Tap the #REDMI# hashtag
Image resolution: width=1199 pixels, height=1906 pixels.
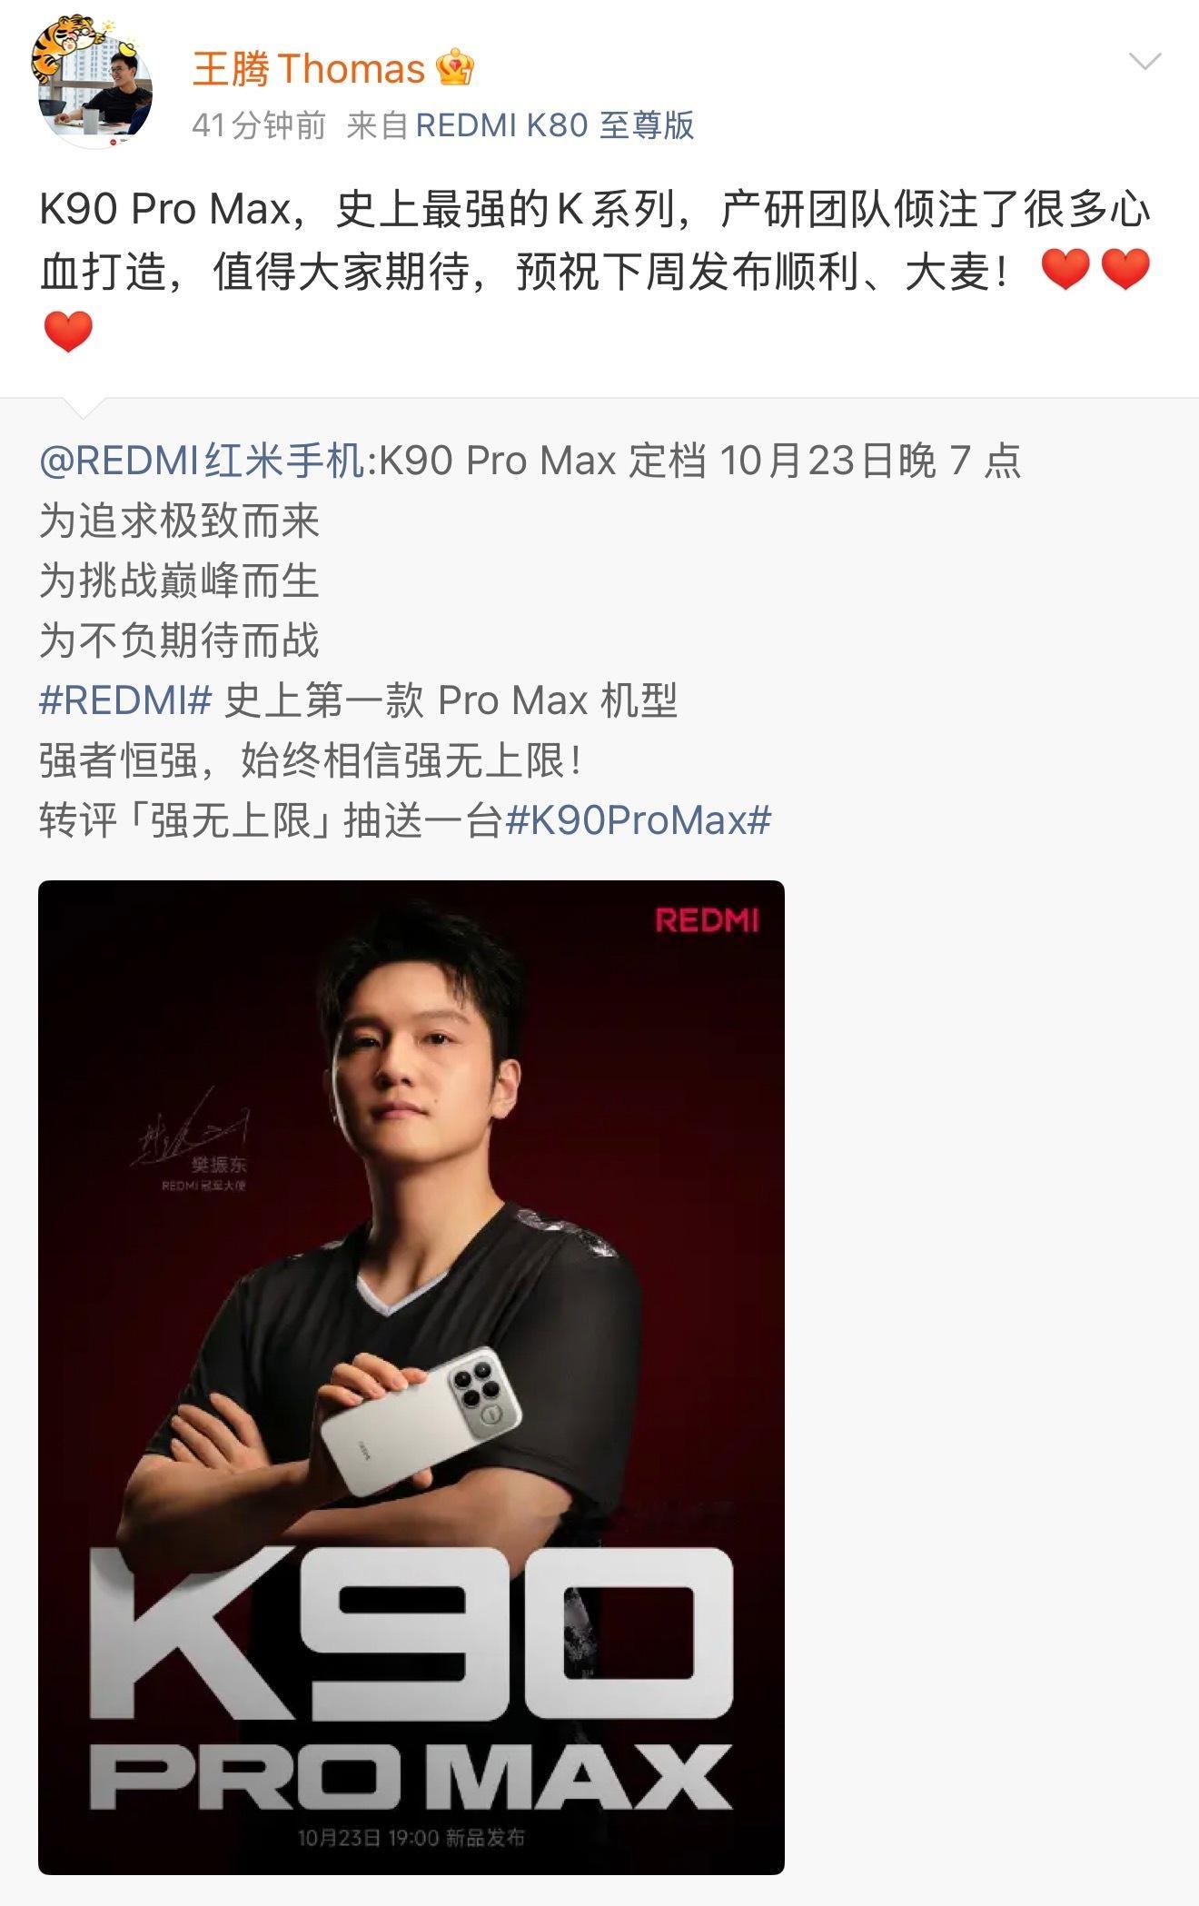pos(125,700)
